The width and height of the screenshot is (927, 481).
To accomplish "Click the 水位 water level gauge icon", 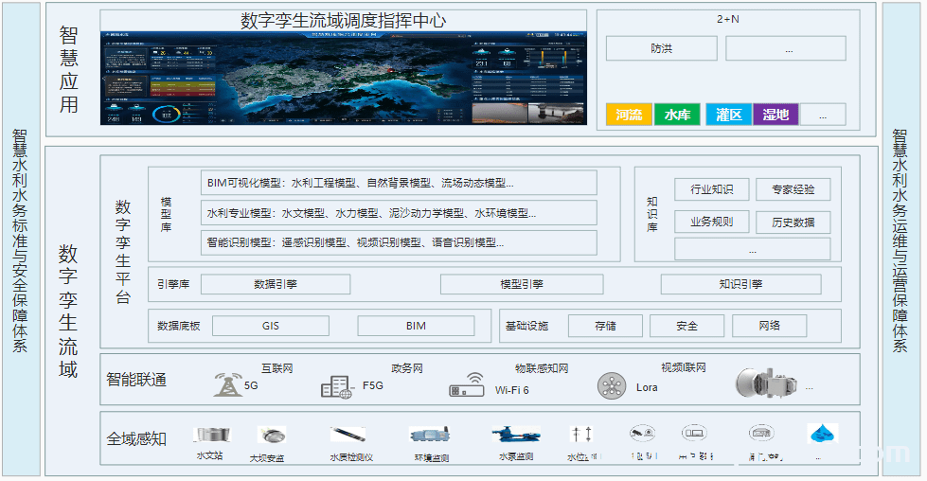I will (581, 435).
